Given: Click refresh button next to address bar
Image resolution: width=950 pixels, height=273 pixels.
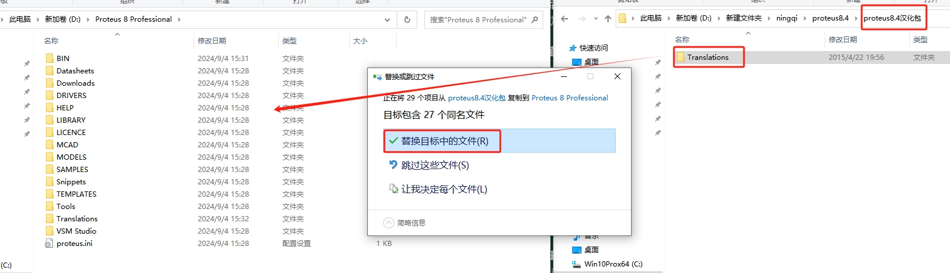Looking at the screenshot, I should click(x=407, y=19).
